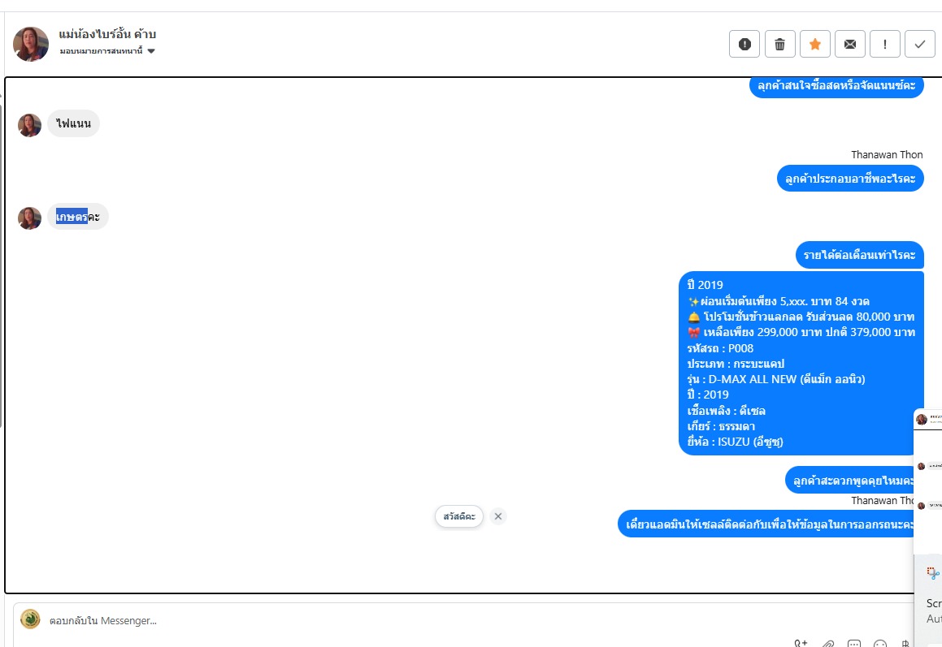Image resolution: width=942 pixels, height=647 pixels.
Task: Expand the assign-conversation dropdown arrow
Action: pos(151,51)
